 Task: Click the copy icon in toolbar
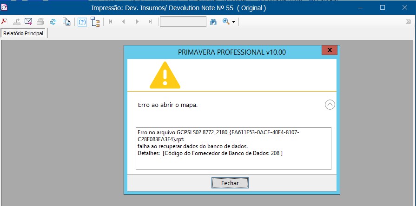click(x=66, y=22)
